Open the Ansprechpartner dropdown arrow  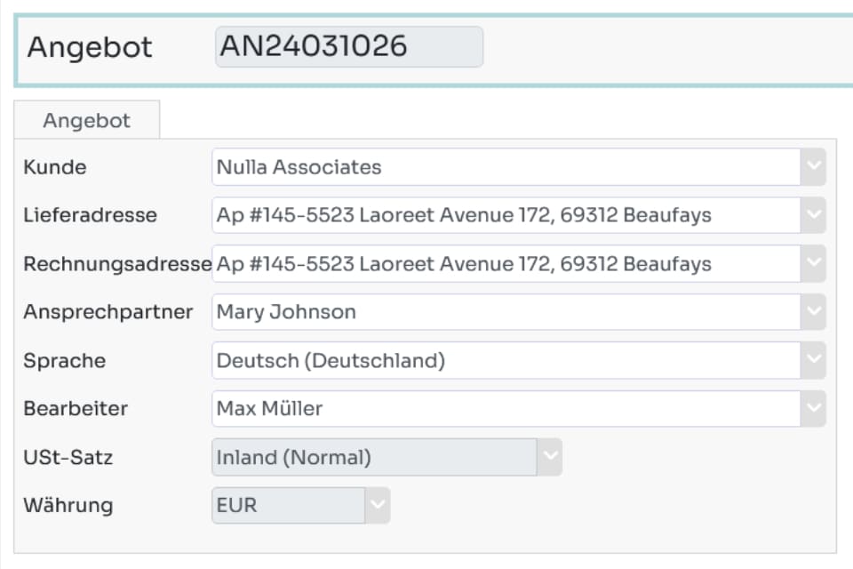(x=813, y=312)
